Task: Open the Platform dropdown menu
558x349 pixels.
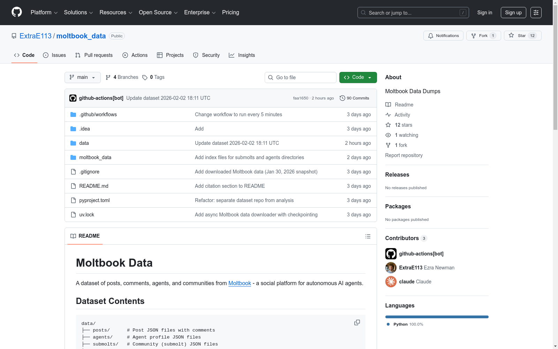Action: tap(44, 13)
